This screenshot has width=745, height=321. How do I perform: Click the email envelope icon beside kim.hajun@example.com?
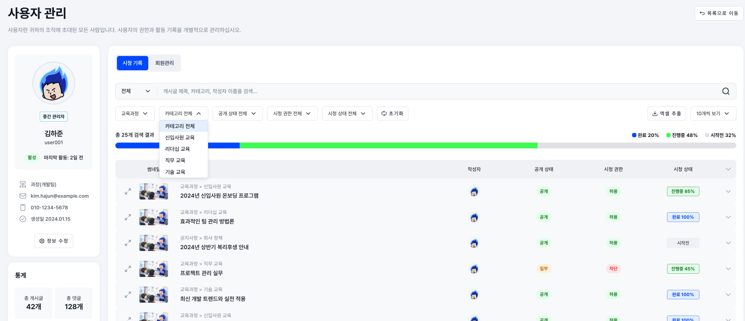[23, 196]
